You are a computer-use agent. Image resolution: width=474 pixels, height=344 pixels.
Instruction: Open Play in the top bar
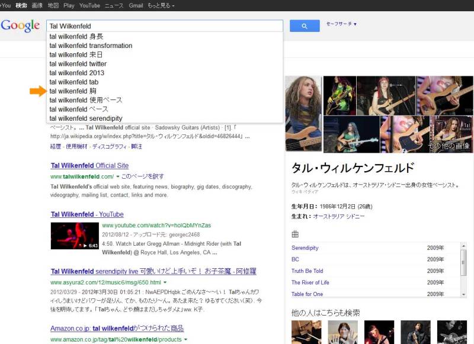click(x=69, y=5)
